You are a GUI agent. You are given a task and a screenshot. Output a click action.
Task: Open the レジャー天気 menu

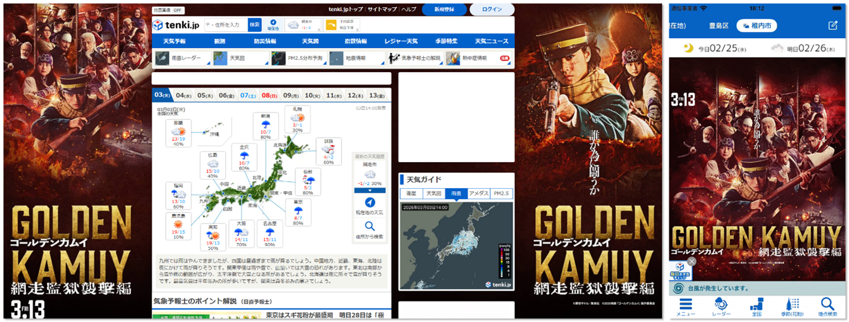click(x=401, y=41)
